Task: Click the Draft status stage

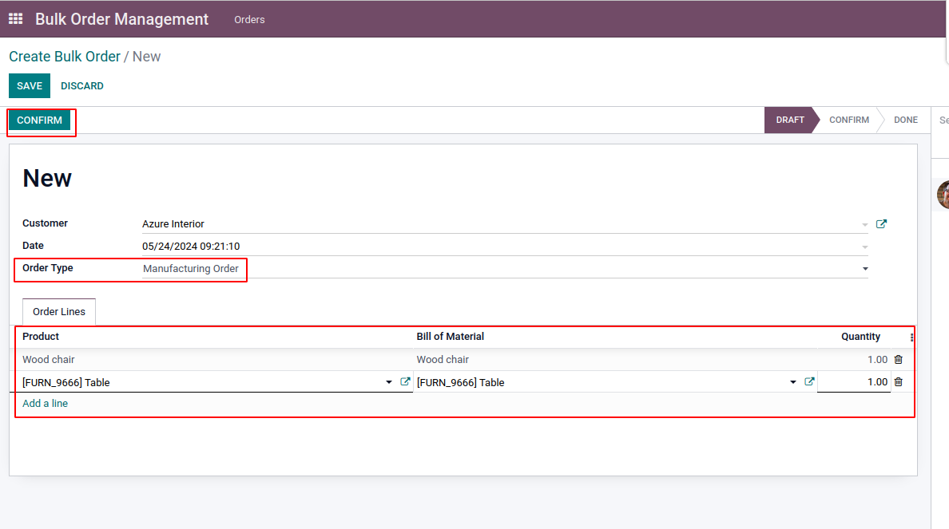Action: 790,120
